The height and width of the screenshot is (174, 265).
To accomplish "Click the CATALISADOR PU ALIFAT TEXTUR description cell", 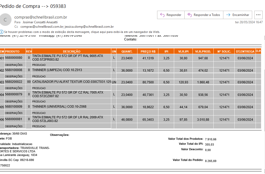I will 71,82.
